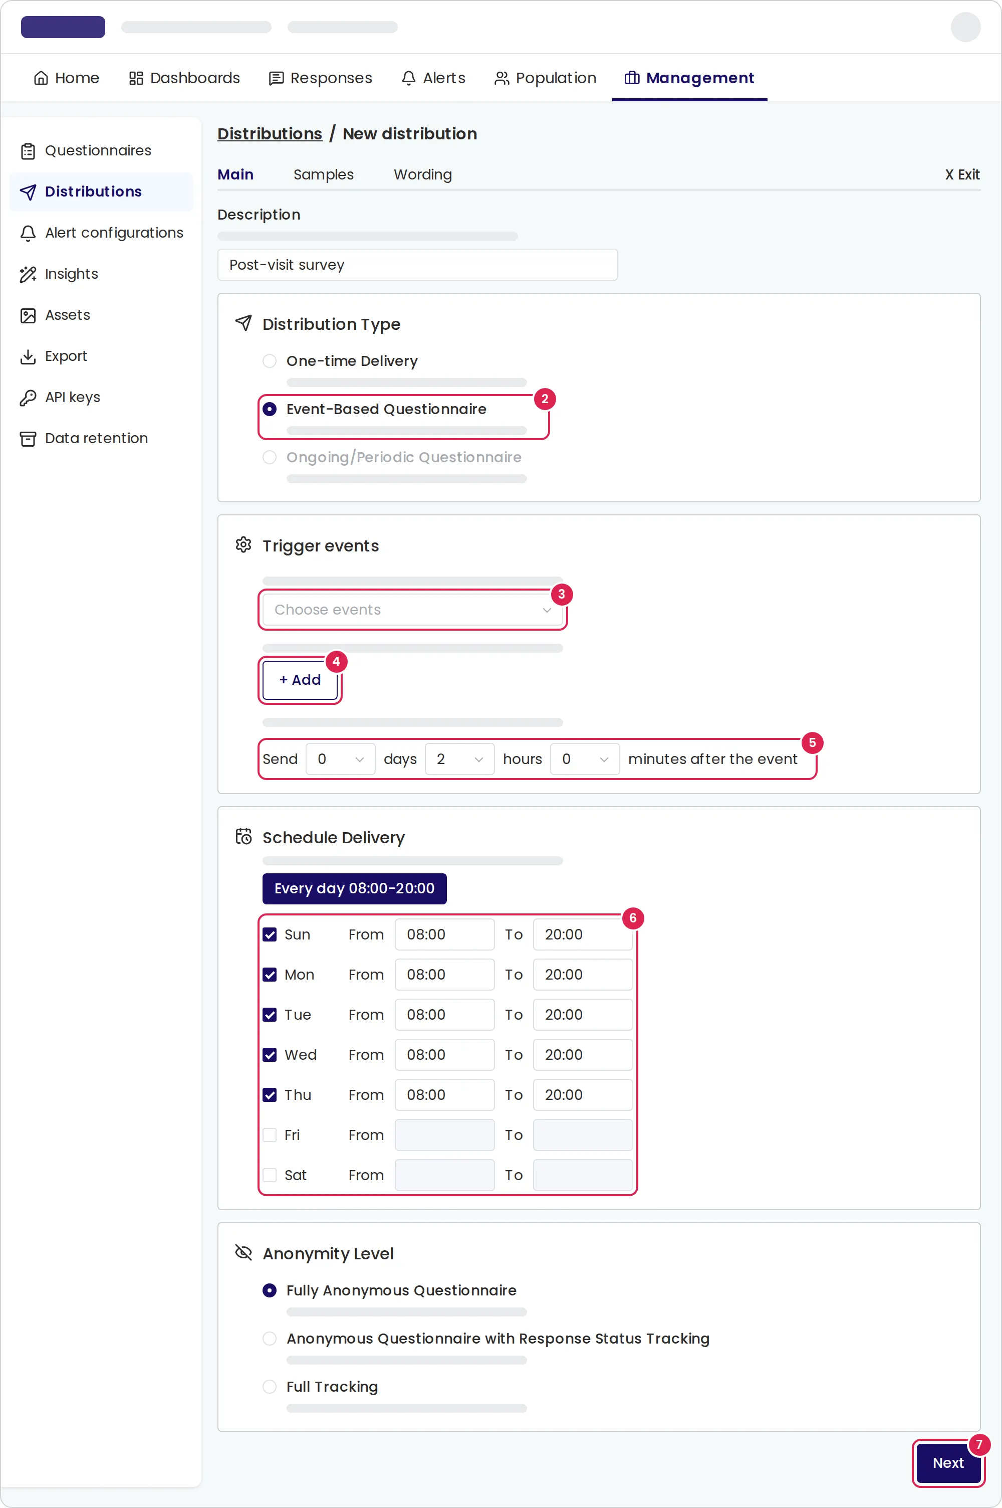1002x1508 pixels.
Task: Open the Main tab
Action: point(236,174)
